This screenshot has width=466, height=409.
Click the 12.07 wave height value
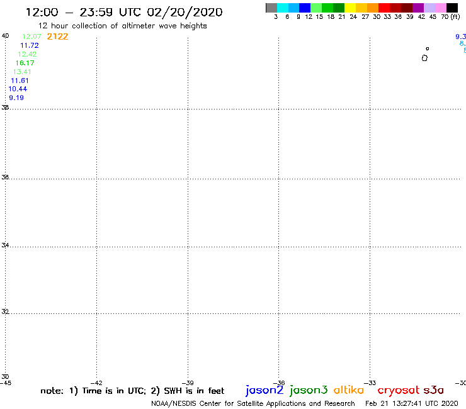click(31, 36)
